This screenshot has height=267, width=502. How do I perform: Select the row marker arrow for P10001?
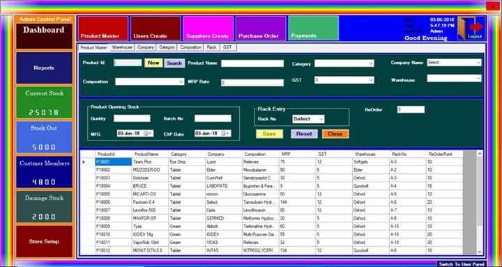pyautogui.click(x=84, y=162)
